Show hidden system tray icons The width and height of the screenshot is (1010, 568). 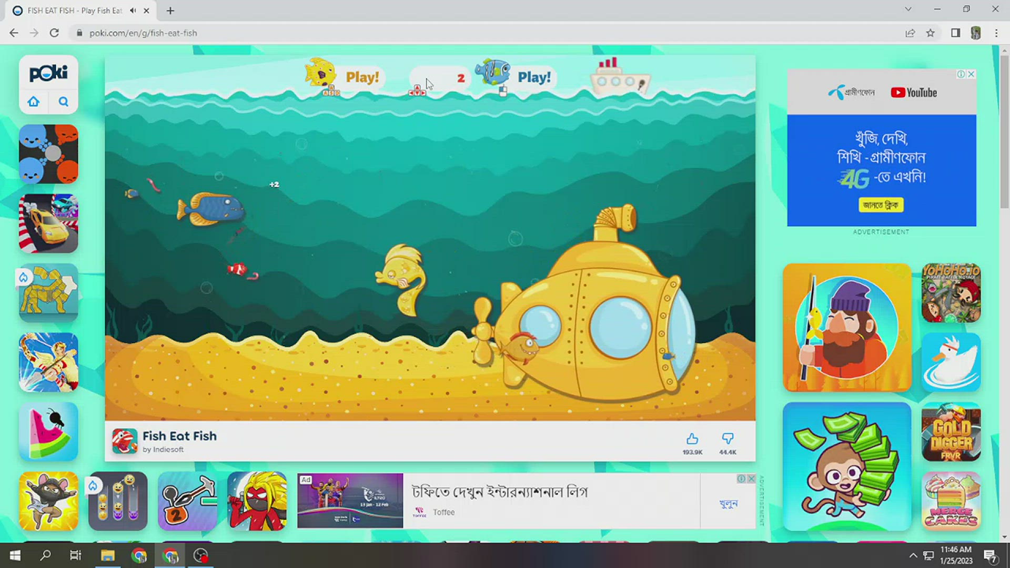point(913,556)
